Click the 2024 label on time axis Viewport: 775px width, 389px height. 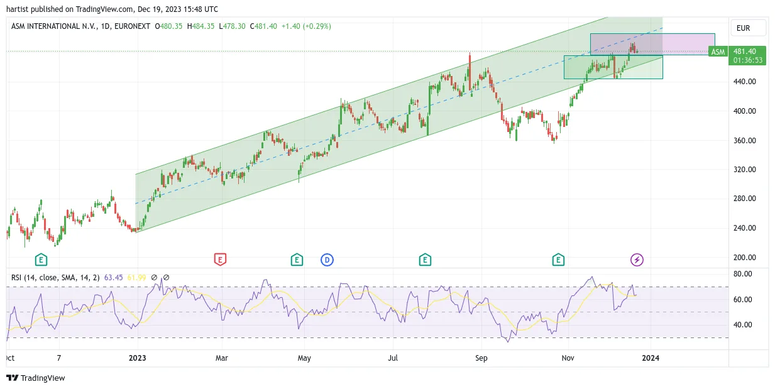pos(650,358)
